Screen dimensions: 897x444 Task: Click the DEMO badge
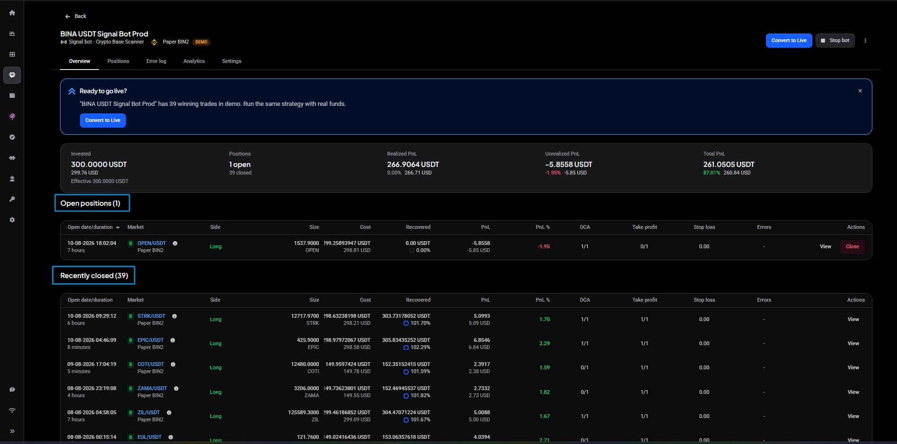(202, 42)
